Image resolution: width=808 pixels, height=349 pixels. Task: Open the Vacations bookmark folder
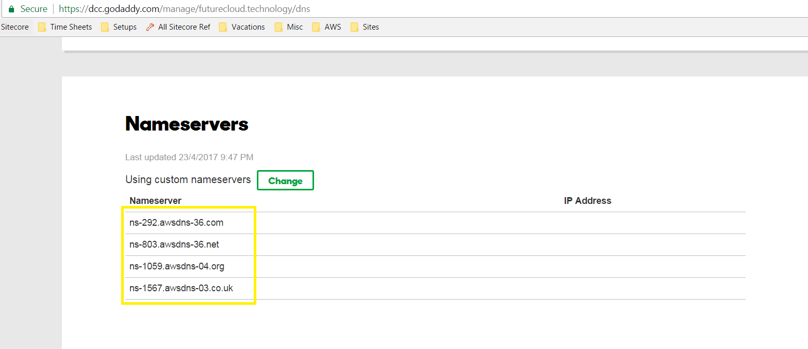[242, 27]
